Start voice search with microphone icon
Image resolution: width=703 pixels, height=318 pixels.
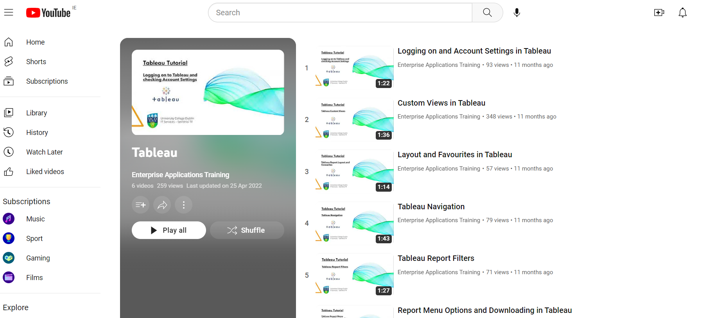pos(516,13)
